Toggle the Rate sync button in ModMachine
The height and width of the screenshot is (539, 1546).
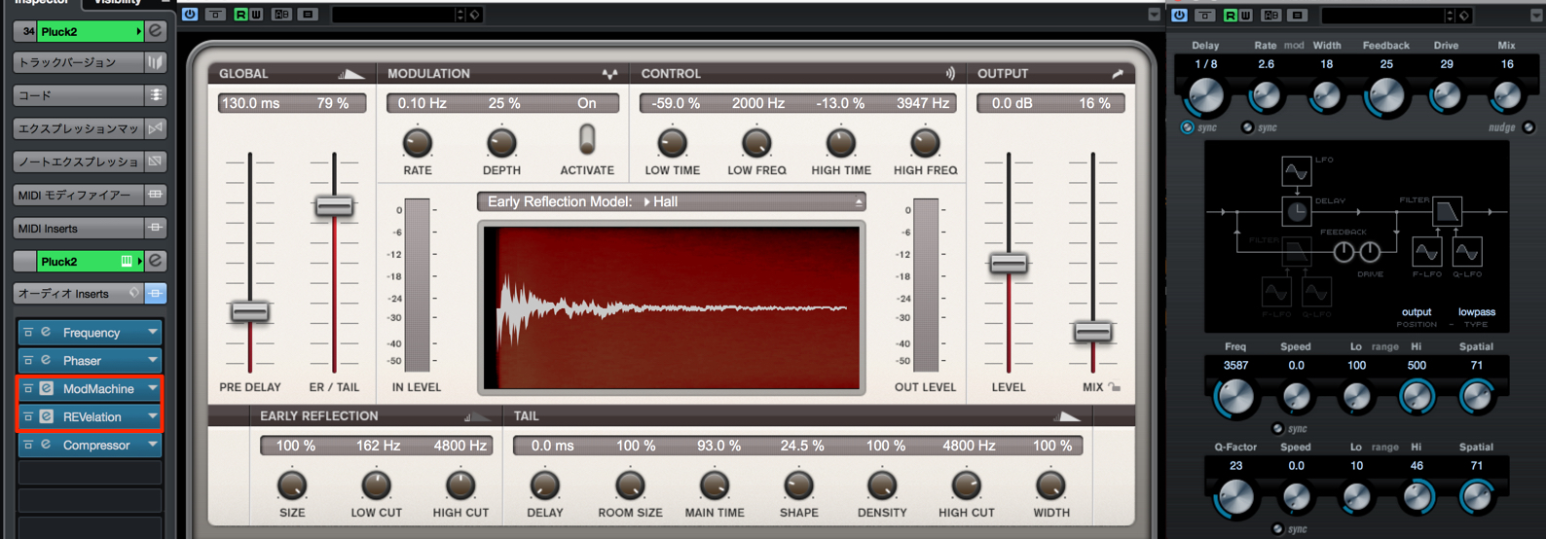1247,127
